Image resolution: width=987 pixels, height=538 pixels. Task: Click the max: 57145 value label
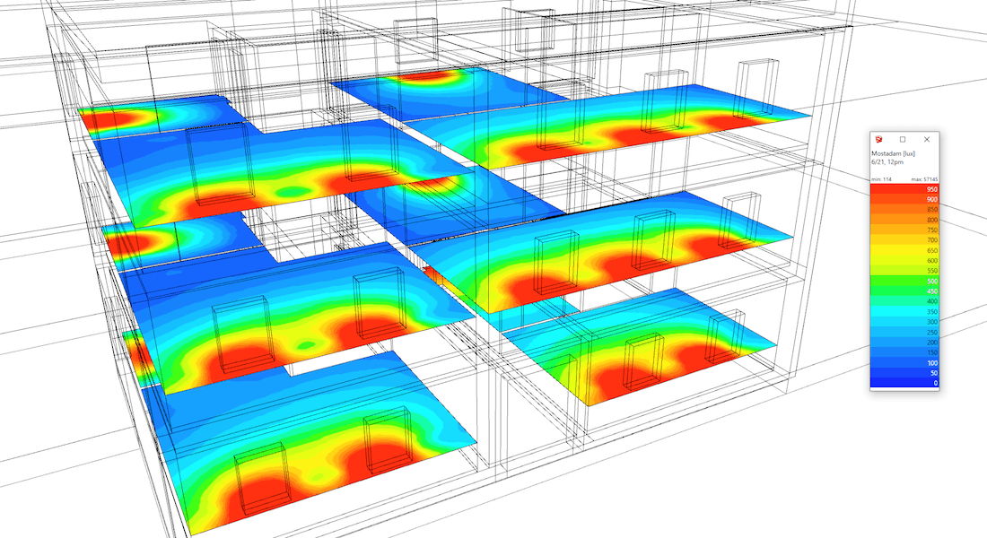925,179
